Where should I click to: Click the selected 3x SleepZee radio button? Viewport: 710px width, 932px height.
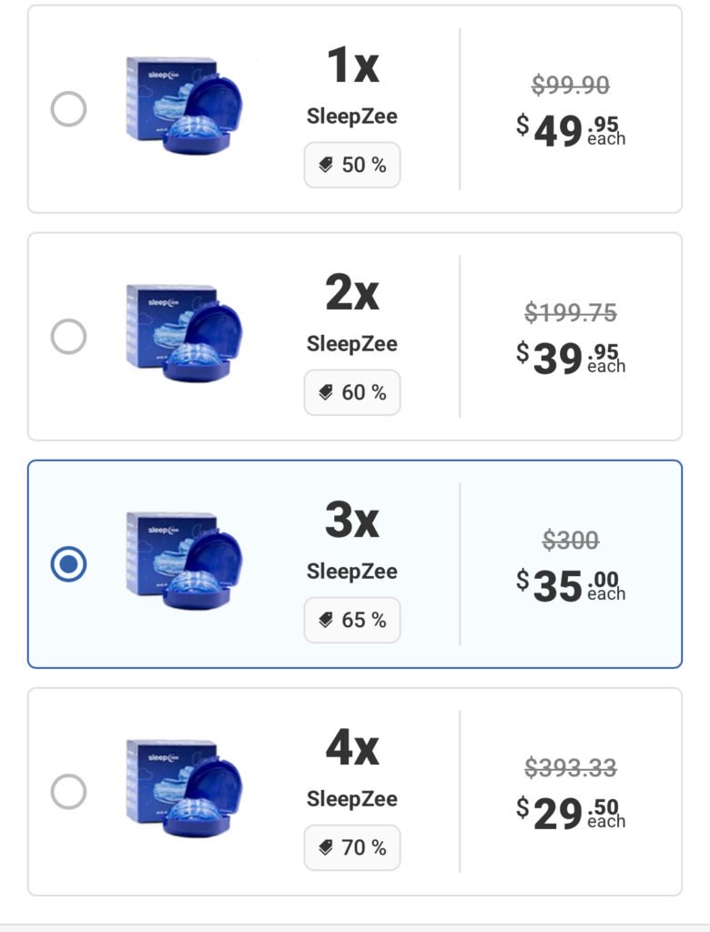click(x=68, y=564)
